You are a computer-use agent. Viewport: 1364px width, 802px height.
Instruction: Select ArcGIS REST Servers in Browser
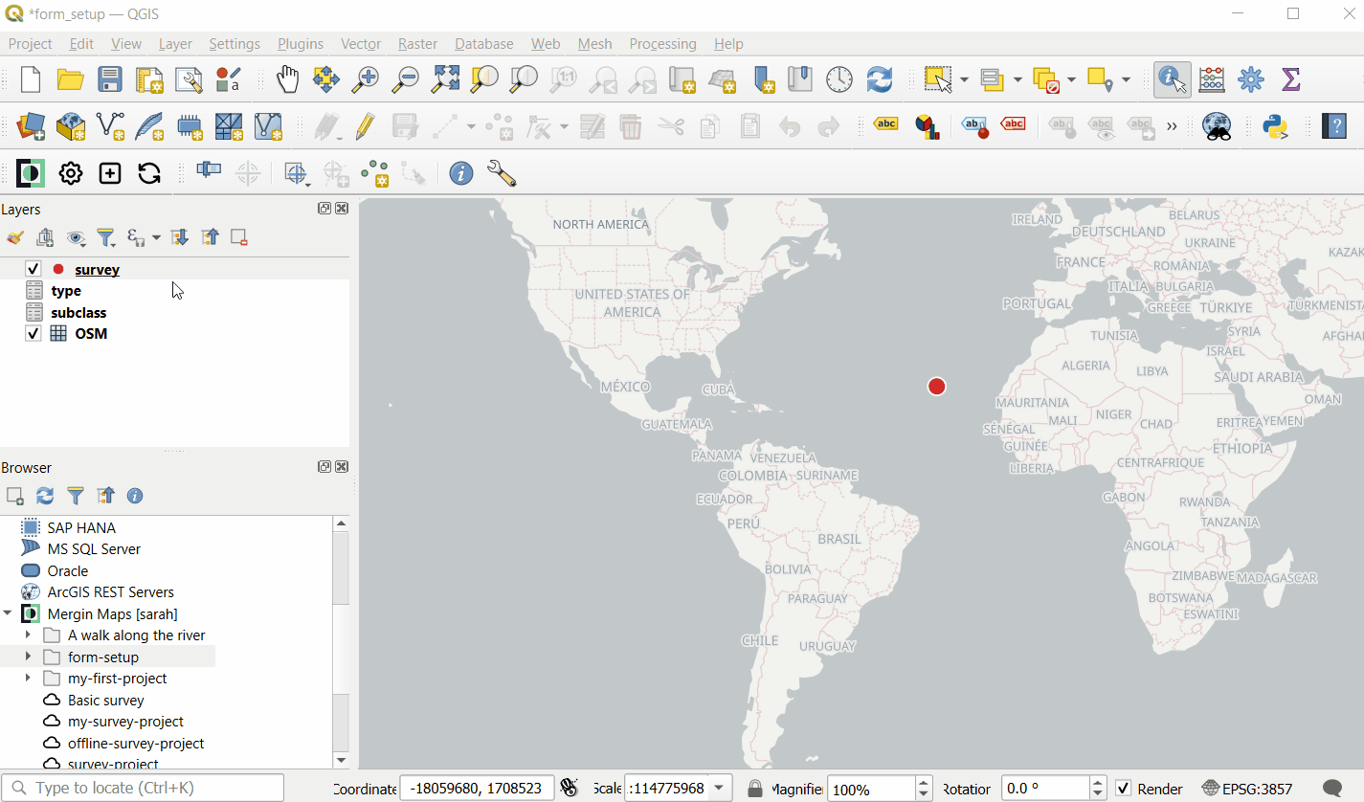110,592
